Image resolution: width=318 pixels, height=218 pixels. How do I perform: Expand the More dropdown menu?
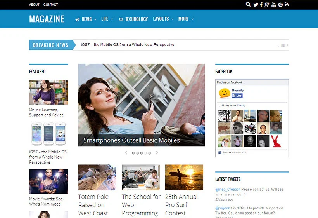point(186,19)
